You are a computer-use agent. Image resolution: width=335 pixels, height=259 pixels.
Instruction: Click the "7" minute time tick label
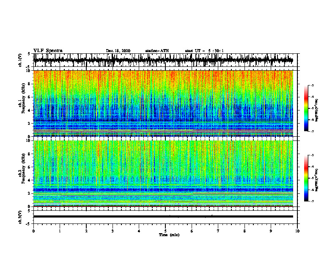coord(218,231)
